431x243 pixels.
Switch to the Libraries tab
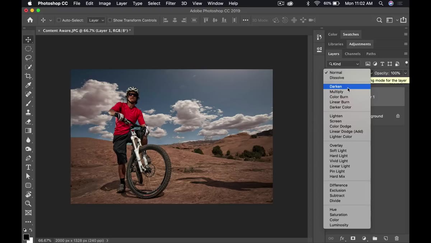(335, 44)
